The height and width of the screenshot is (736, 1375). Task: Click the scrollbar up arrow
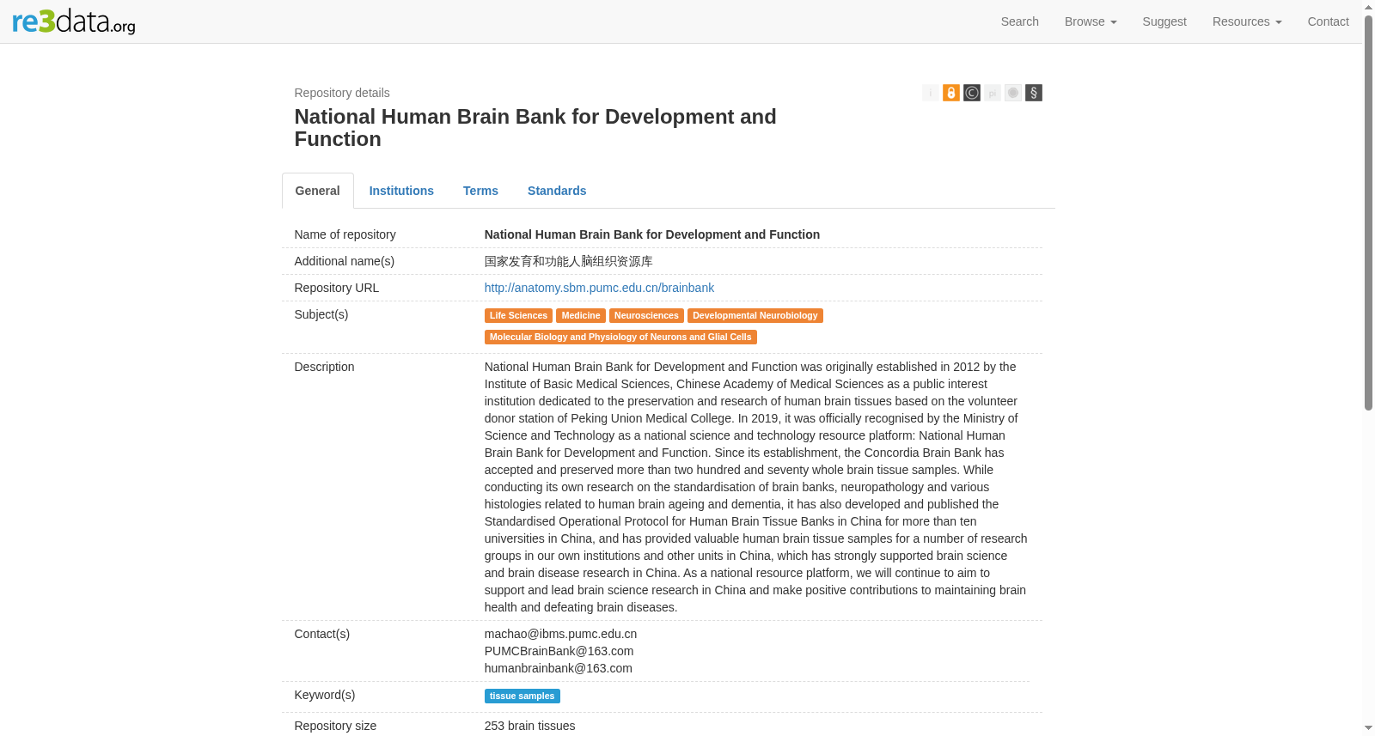1368,7
